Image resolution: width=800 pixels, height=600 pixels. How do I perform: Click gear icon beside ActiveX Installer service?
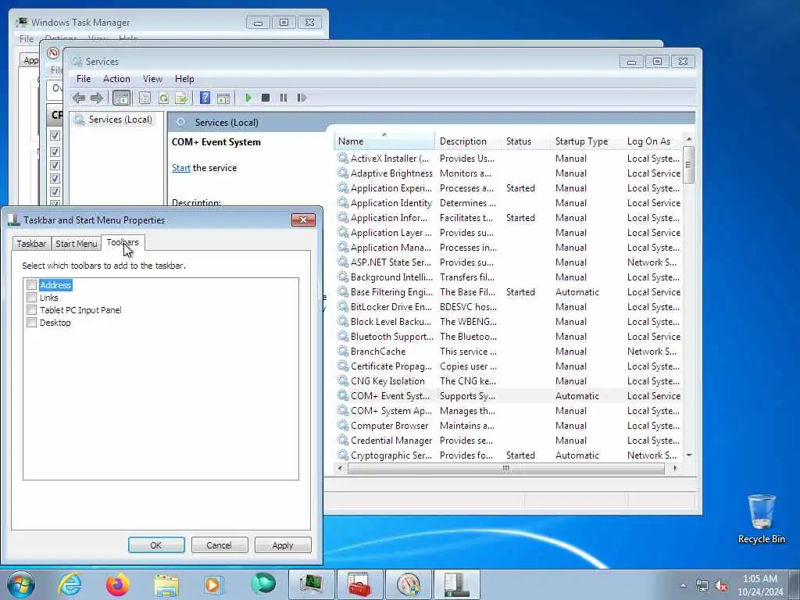343,158
